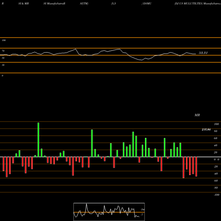Click the RSI current value 53.31 label
Screen dimensions: 221x221
(x=203, y=53)
